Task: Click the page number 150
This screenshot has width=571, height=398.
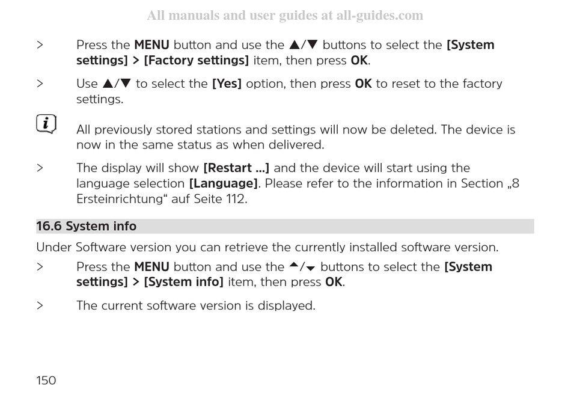Action: (46, 381)
